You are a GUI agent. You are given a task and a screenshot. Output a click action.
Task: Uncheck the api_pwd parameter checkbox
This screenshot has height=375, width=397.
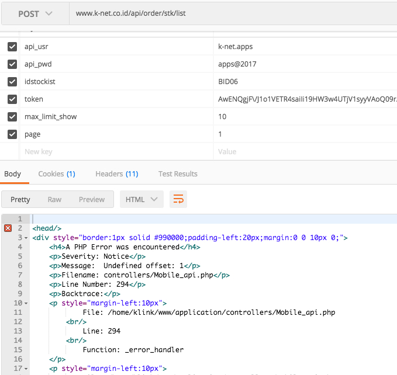(12, 64)
